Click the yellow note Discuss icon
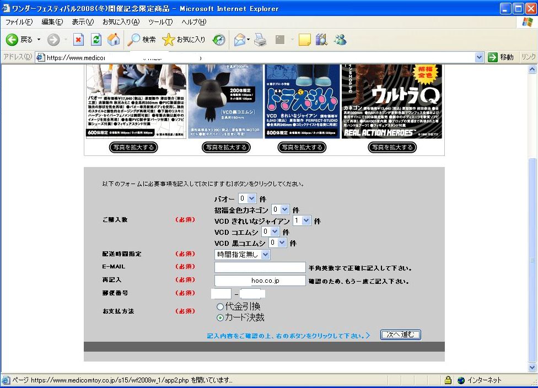 [x=305, y=40]
